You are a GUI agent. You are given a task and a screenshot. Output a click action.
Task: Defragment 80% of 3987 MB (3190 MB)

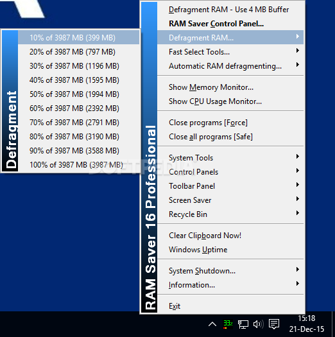click(79, 137)
